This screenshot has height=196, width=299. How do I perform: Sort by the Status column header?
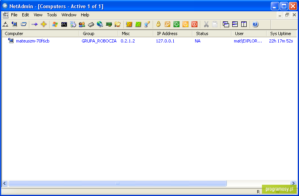tap(212, 34)
